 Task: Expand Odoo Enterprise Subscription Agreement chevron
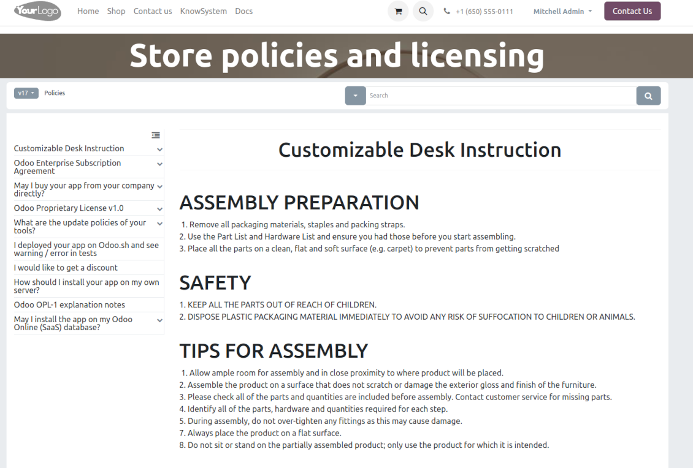(159, 164)
